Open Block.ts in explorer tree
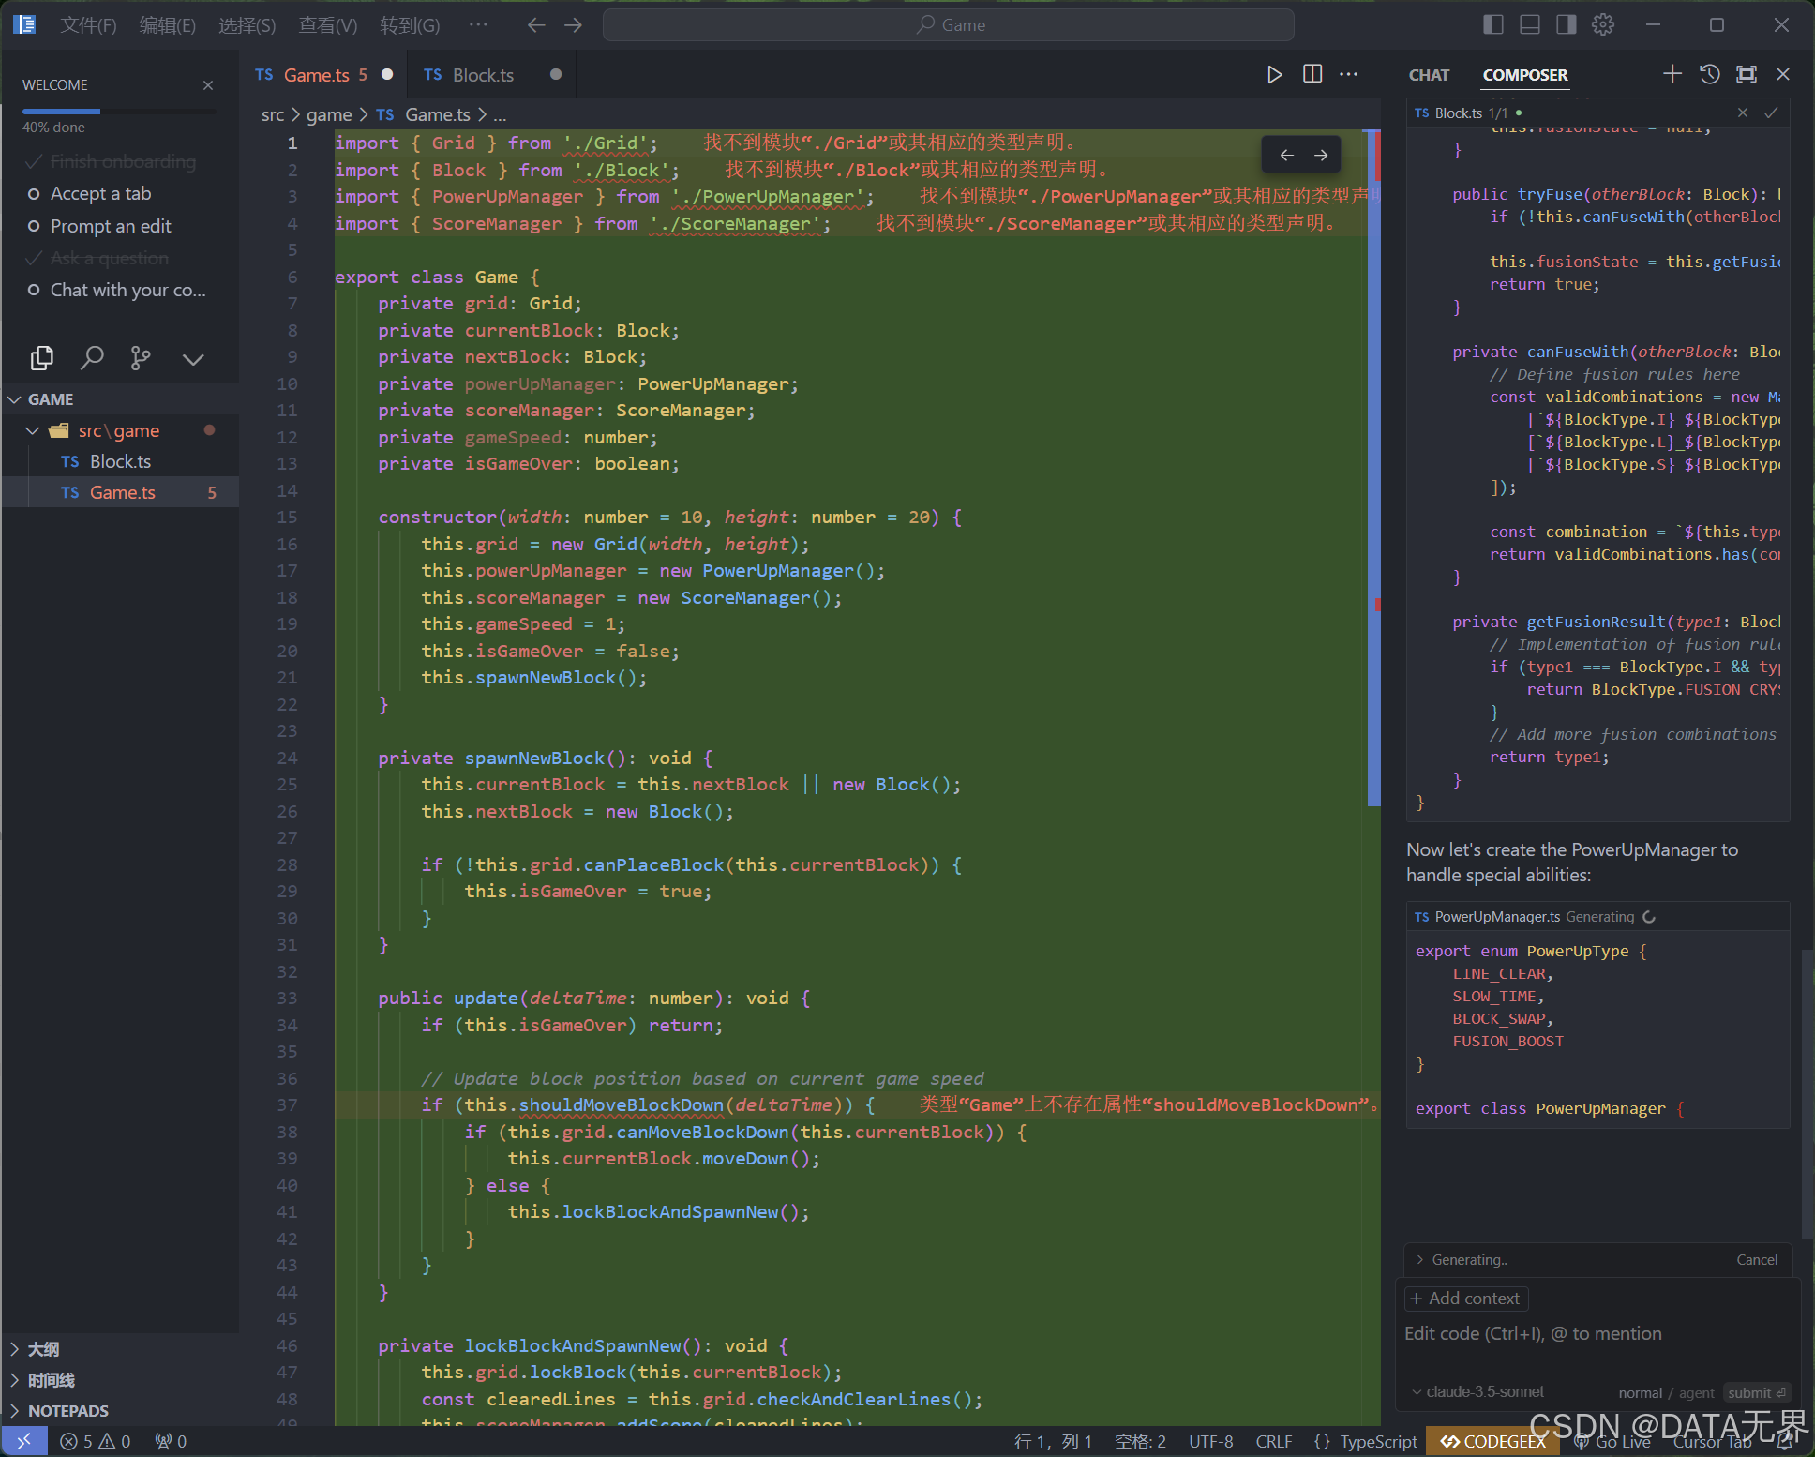The height and width of the screenshot is (1457, 1815). tap(120, 461)
